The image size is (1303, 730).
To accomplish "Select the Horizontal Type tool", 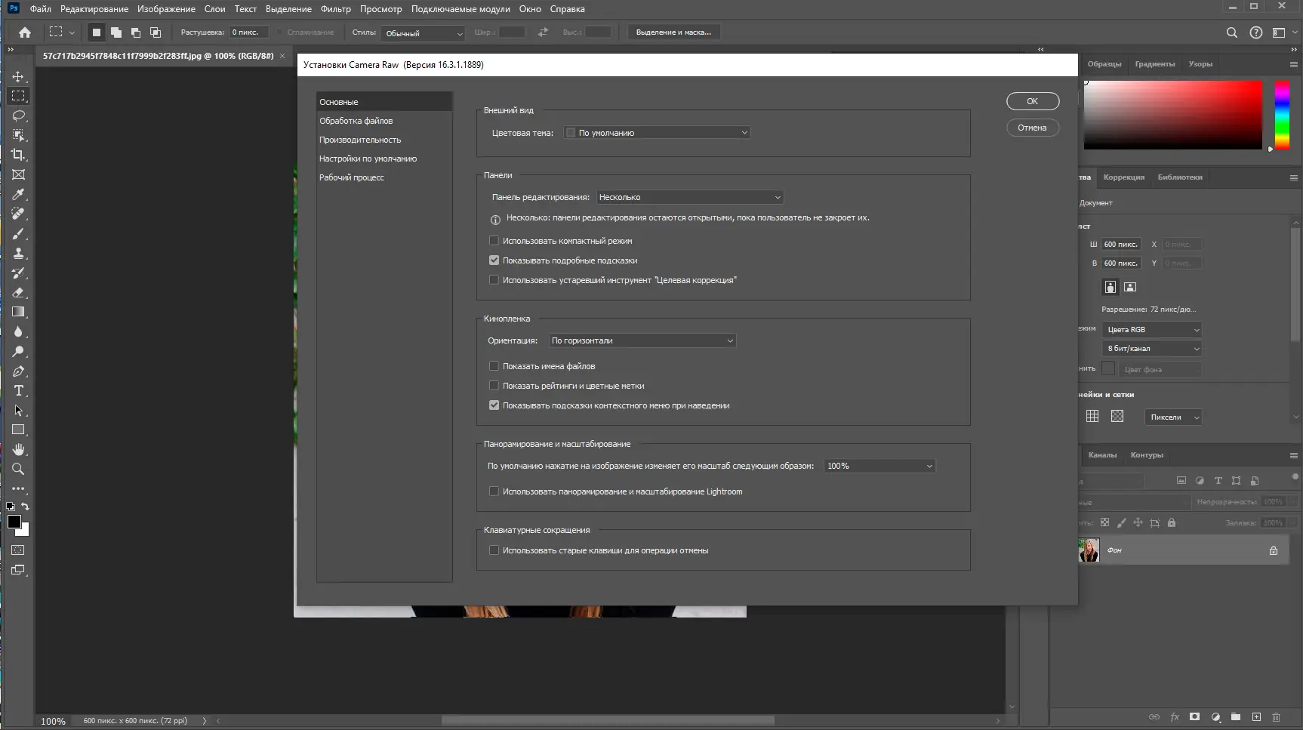I will (18, 390).
